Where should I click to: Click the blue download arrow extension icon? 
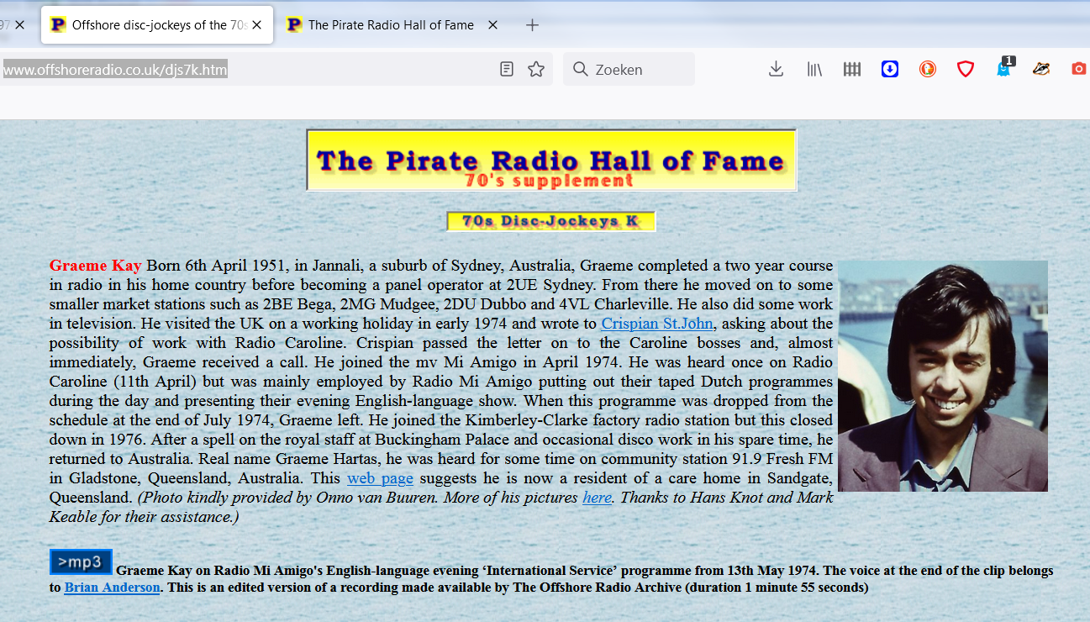tap(890, 69)
